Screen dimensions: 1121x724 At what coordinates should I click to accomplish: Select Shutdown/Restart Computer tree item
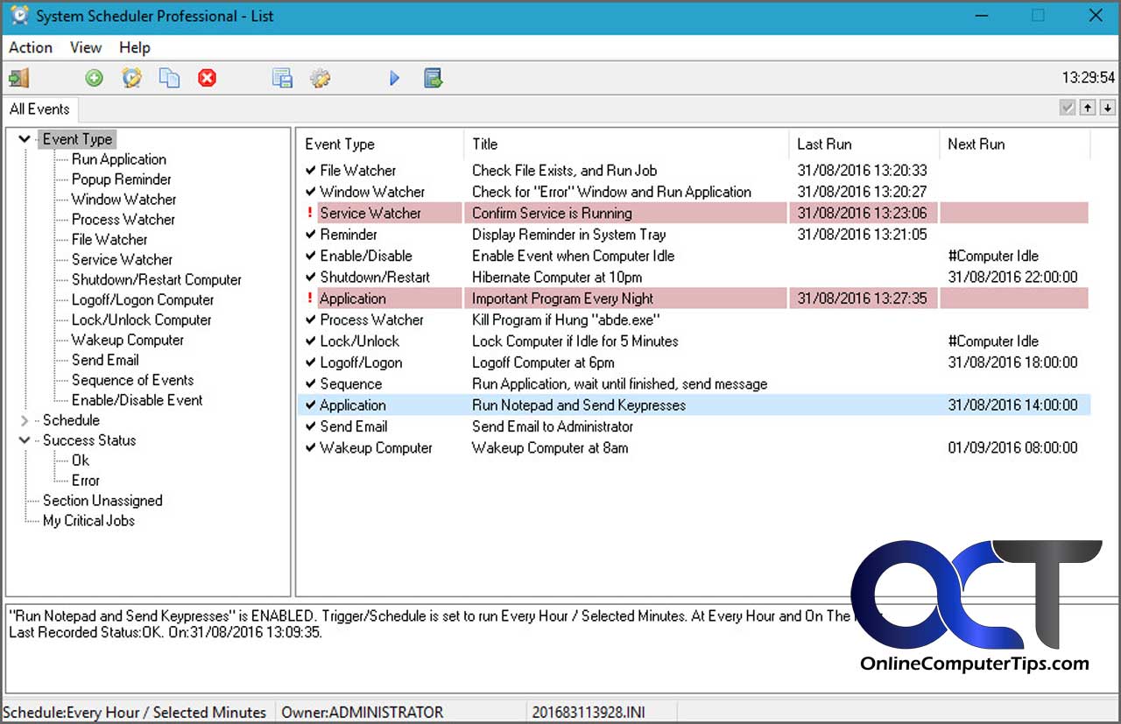coord(157,280)
